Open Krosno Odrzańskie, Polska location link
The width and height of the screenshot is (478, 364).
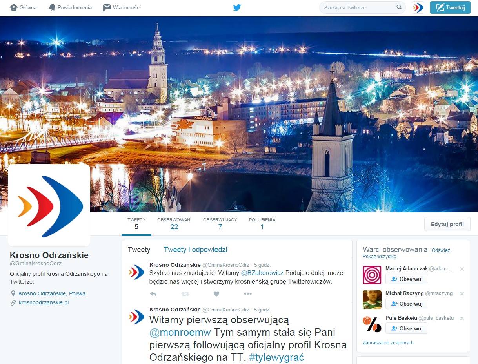pos(52,293)
